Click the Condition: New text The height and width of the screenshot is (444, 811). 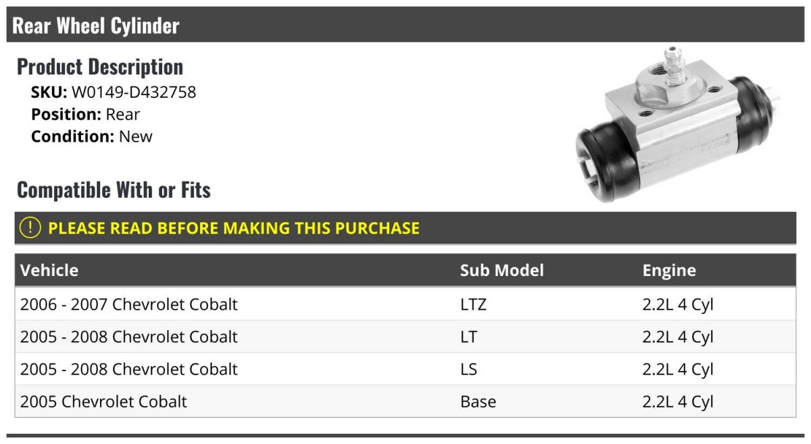click(x=91, y=136)
